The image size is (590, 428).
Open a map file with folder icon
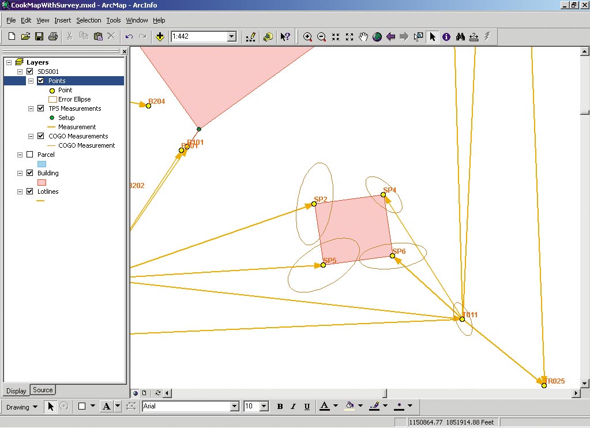25,36
